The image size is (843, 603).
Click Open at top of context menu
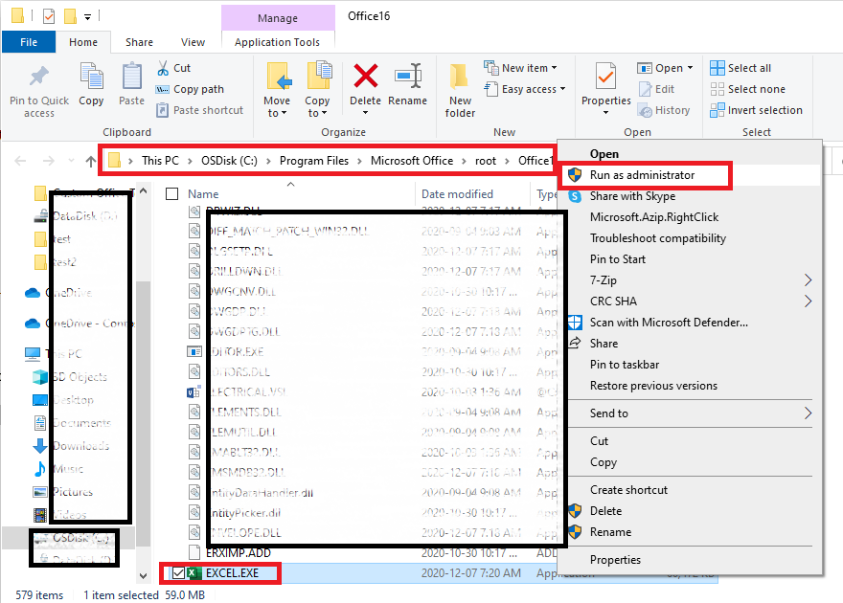point(604,154)
